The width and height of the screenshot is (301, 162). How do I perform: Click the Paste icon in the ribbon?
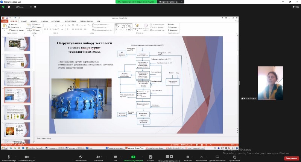tap(5, 26)
